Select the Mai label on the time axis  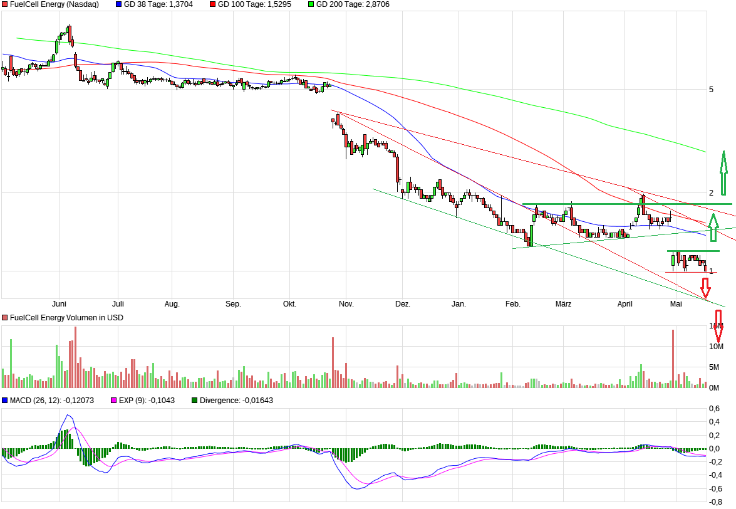point(675,304)
